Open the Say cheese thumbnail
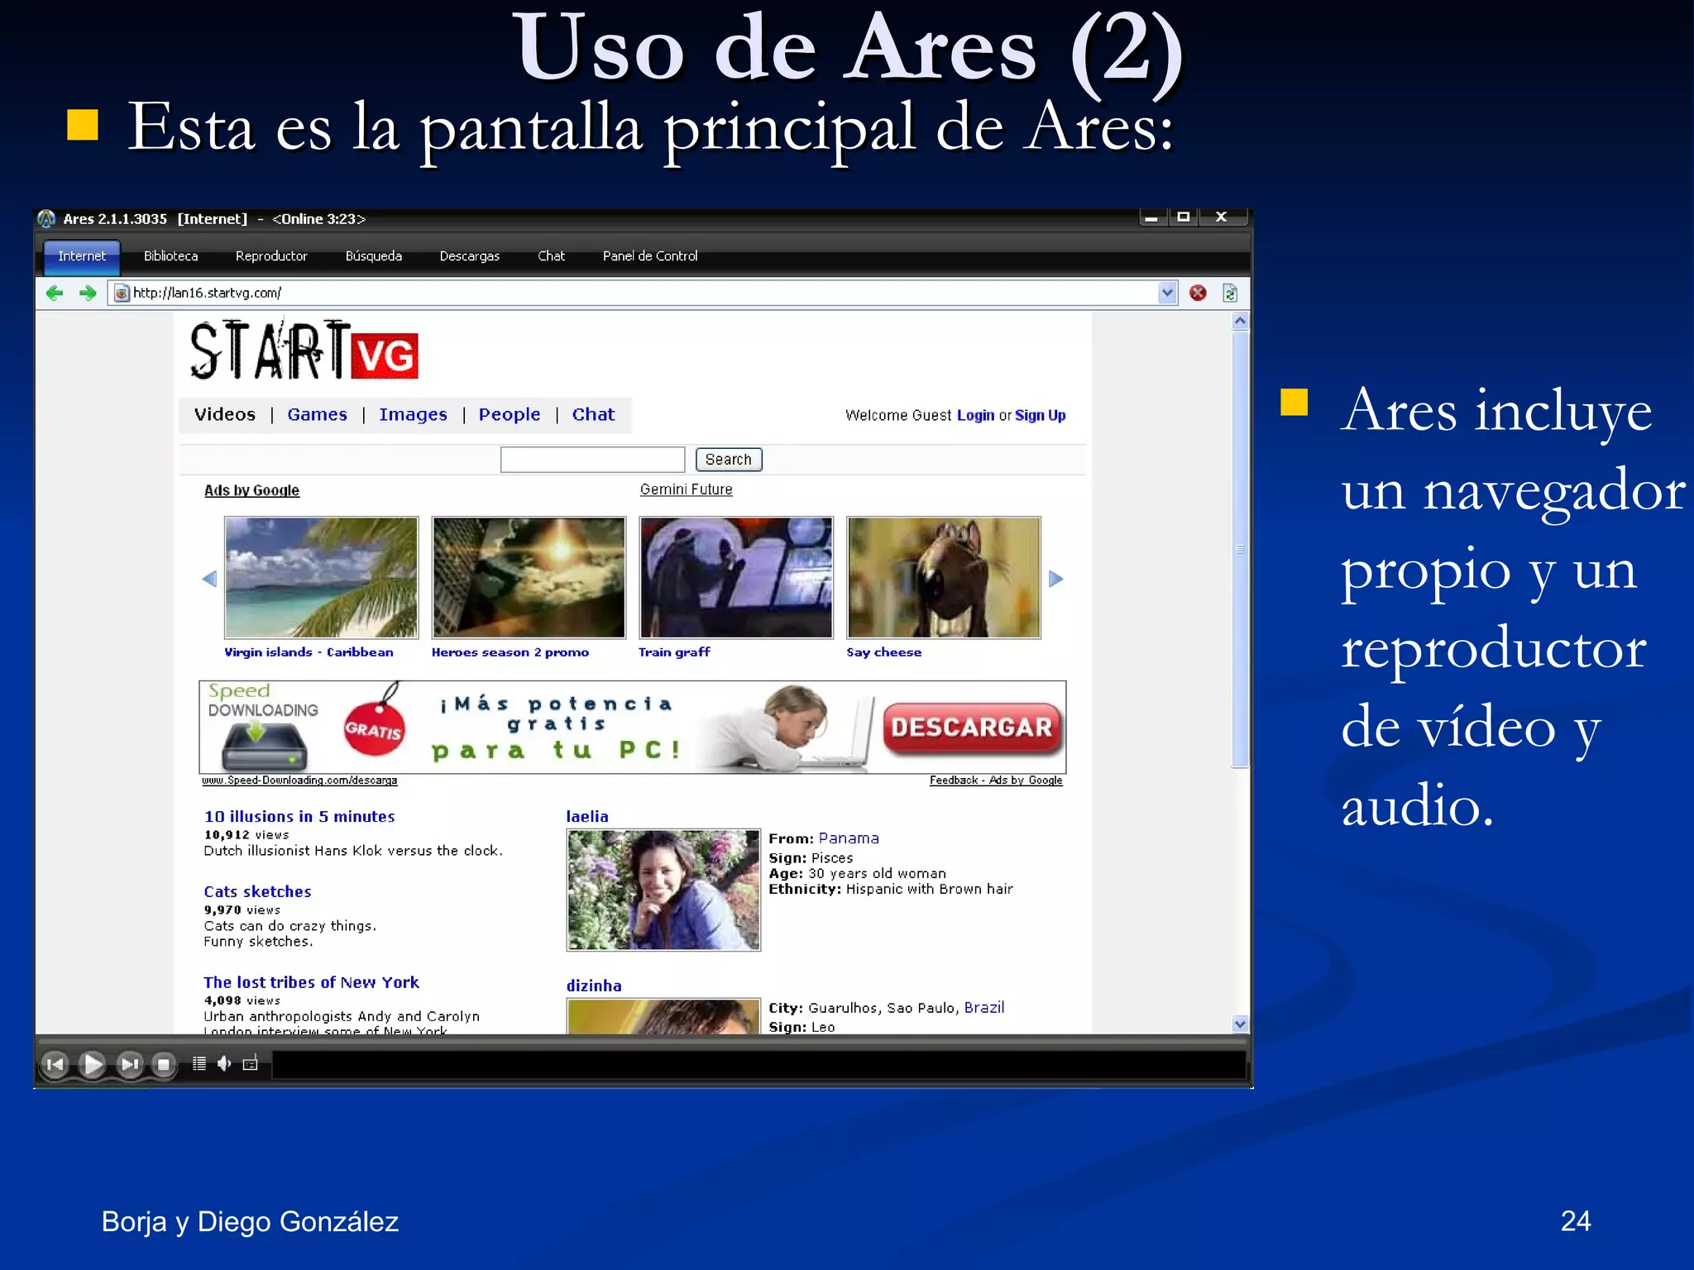 (944, 577)
